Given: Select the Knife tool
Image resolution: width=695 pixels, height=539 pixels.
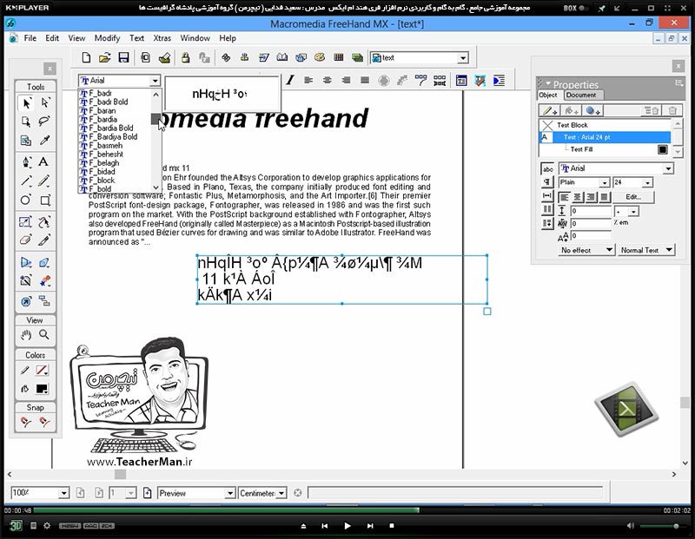Looking at the screenshot, I should (x=44, y=240).
